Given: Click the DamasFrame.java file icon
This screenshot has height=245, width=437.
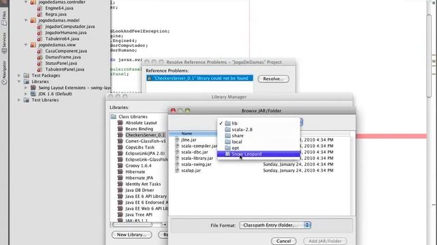Looking at the screenshot, I should (40, 57).
